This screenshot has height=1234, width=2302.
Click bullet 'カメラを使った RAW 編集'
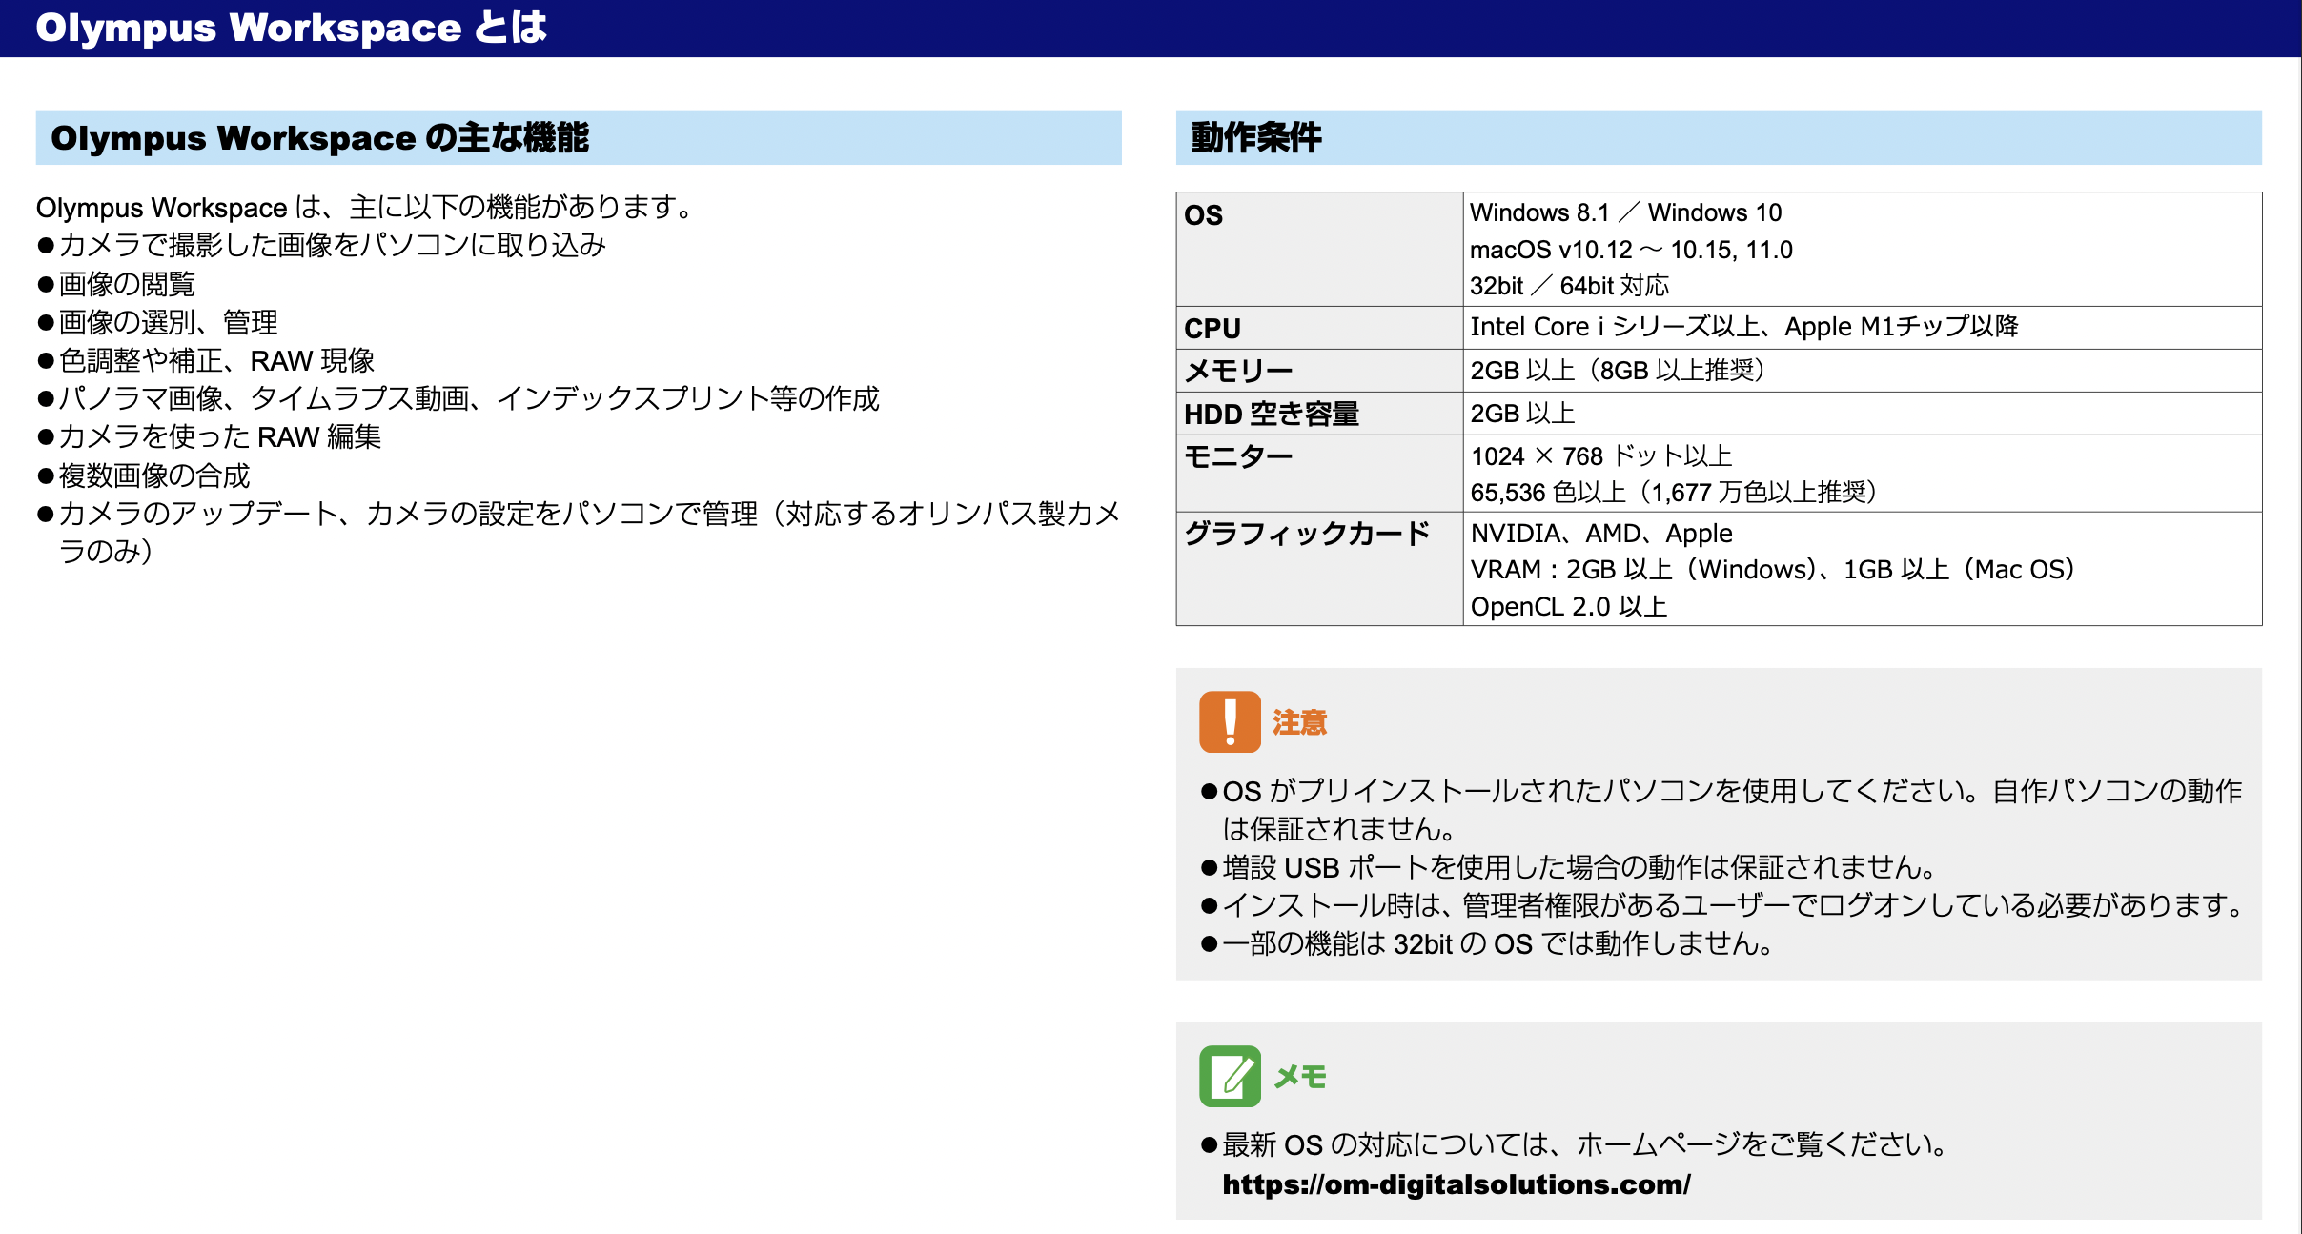pos(209,436)
